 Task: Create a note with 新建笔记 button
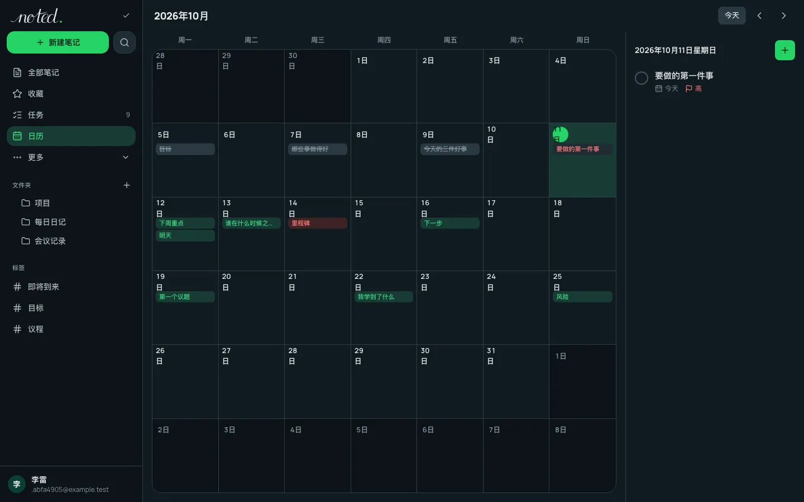(x=58, y=42)
